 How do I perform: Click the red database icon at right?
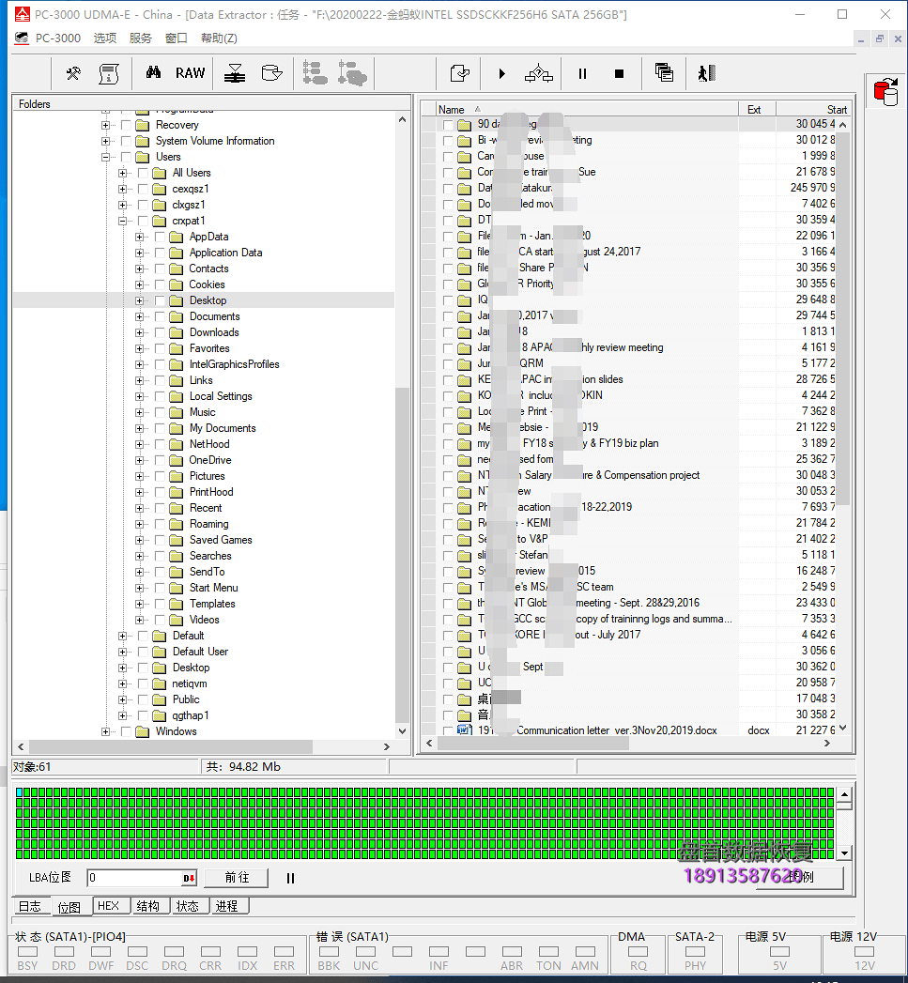coord(886,92)
